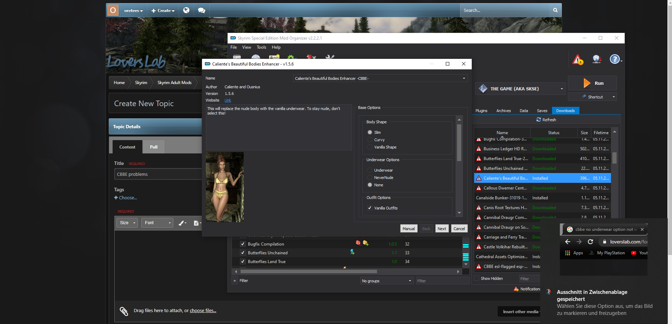Image resolution: width=672 pixels, height=324 pixels.
Task: Uncheck the Butterflies Unchained mod checkbox
Action: tap(242, 253)
